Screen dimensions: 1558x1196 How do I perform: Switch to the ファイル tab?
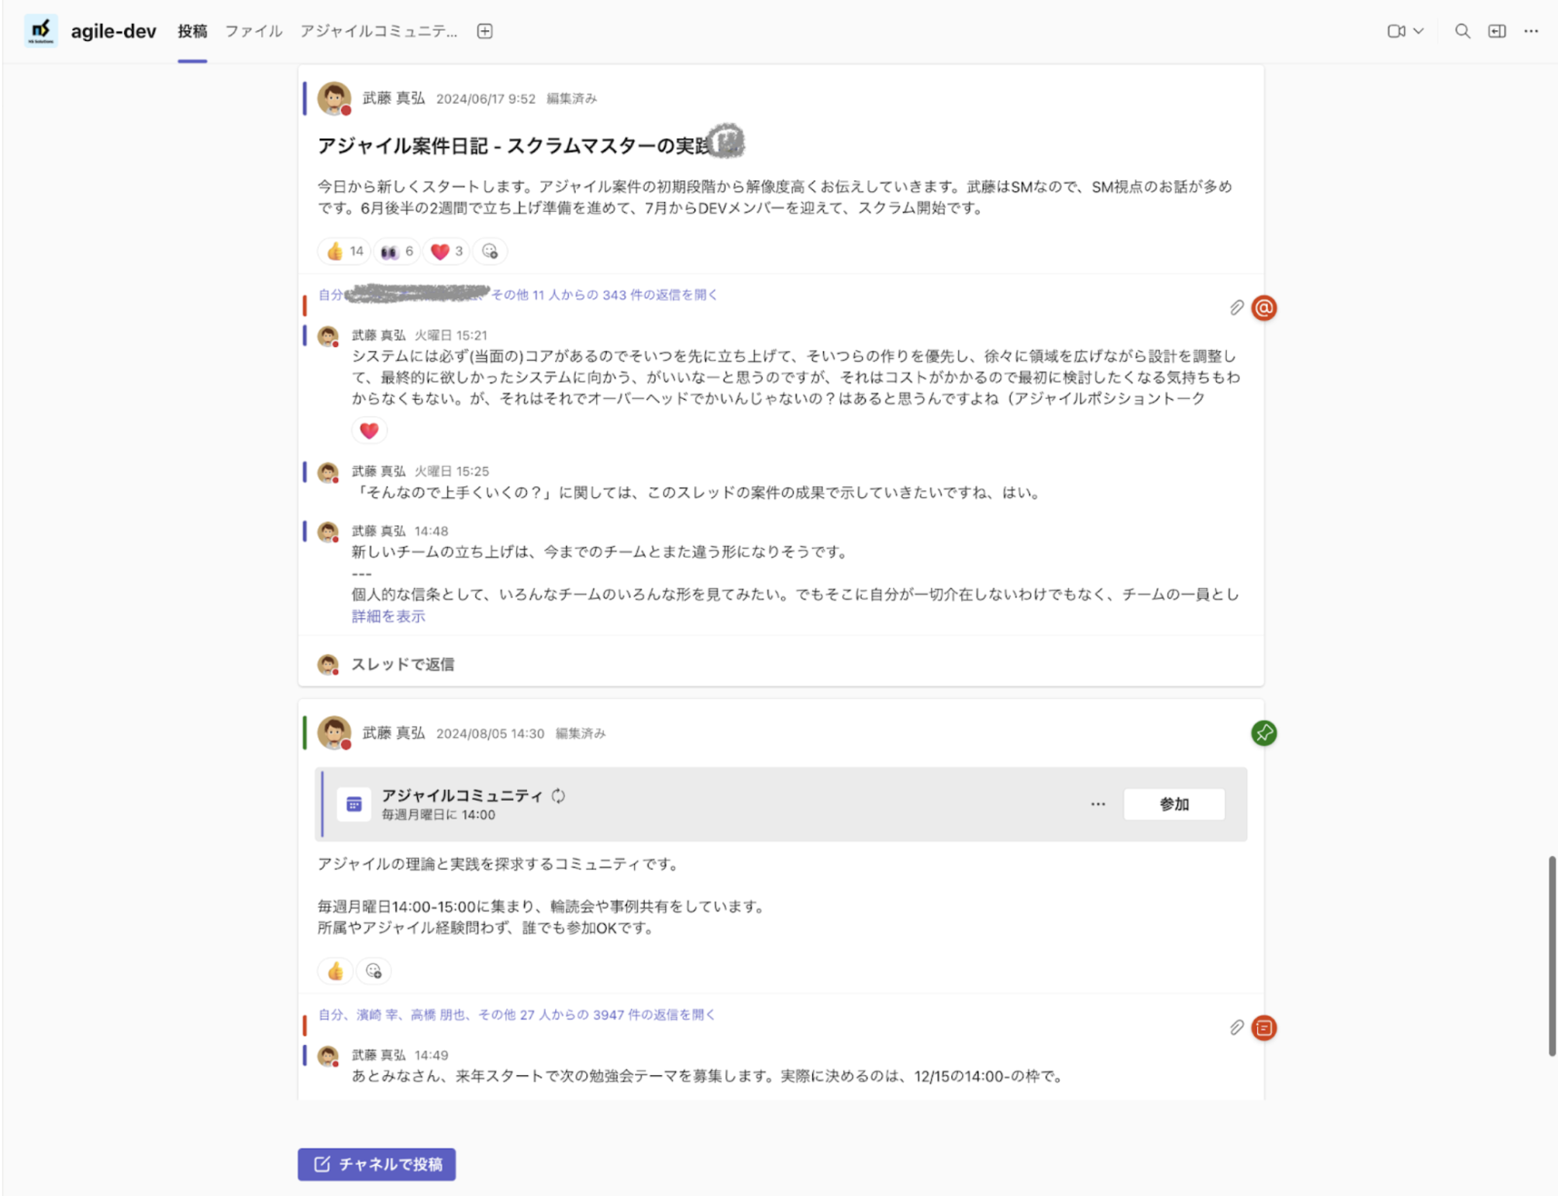(x=253, y=31)
